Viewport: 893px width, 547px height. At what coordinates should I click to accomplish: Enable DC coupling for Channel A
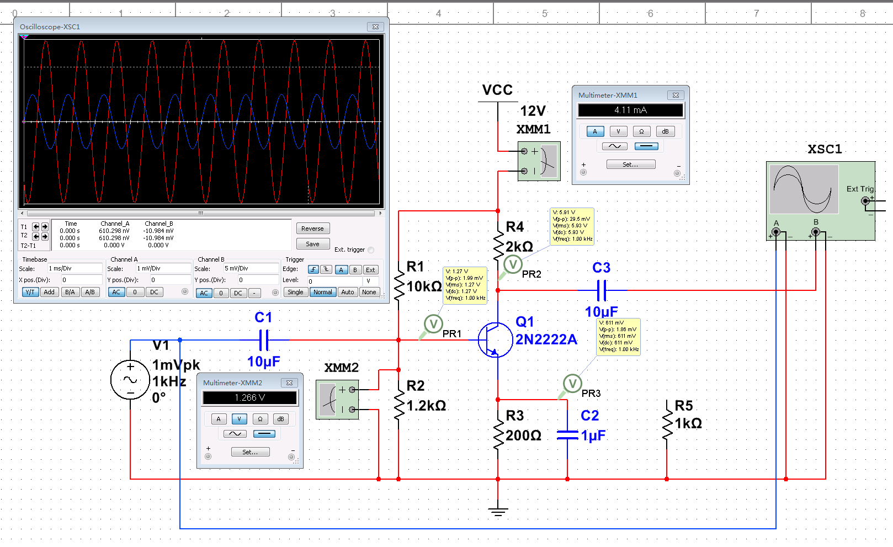(154, 293)
